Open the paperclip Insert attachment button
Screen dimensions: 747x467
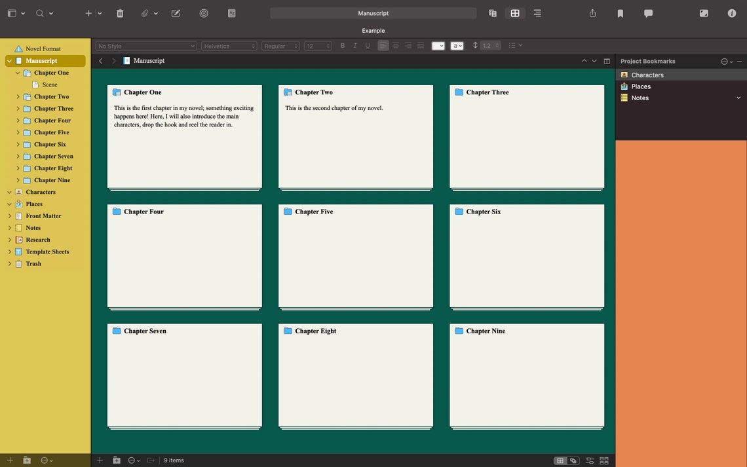145,13
